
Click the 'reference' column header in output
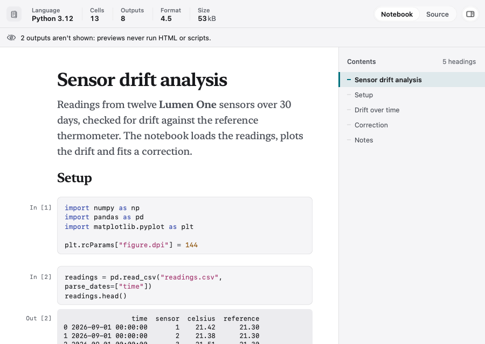click(x=241, y=319)
